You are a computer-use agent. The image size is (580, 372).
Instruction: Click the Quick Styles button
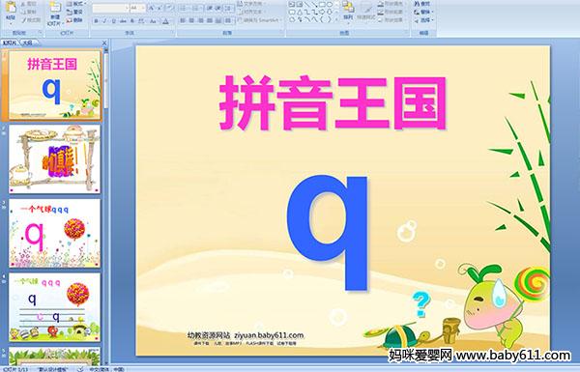[366, 12]
